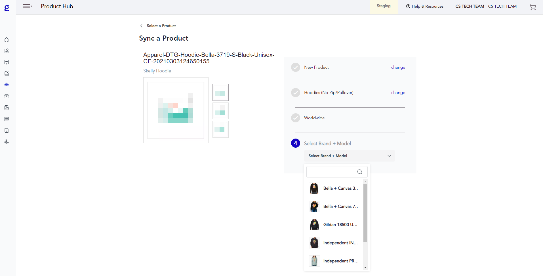Click the Hoodies (No-Zip/Pullover) step checkmark

[x=295, y=93]
